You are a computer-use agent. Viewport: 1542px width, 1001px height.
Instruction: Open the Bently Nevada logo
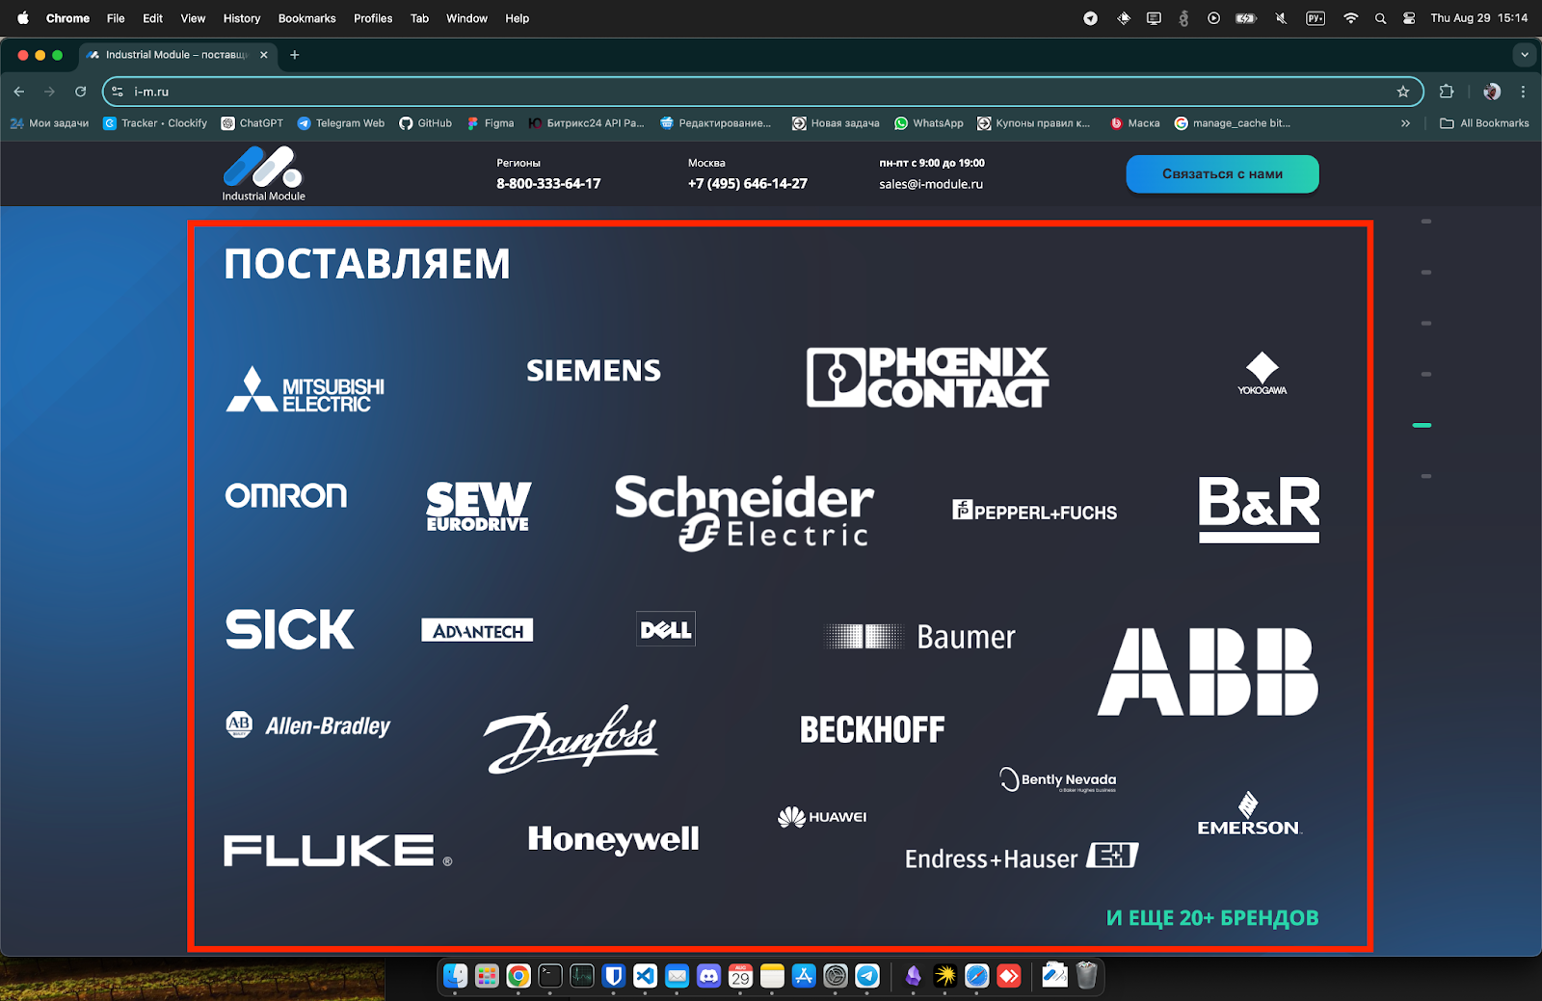1058,779
